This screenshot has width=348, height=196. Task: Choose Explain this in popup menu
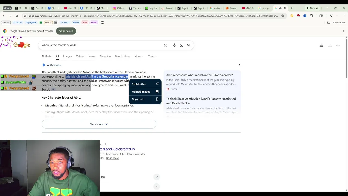[x=145, y=84]
